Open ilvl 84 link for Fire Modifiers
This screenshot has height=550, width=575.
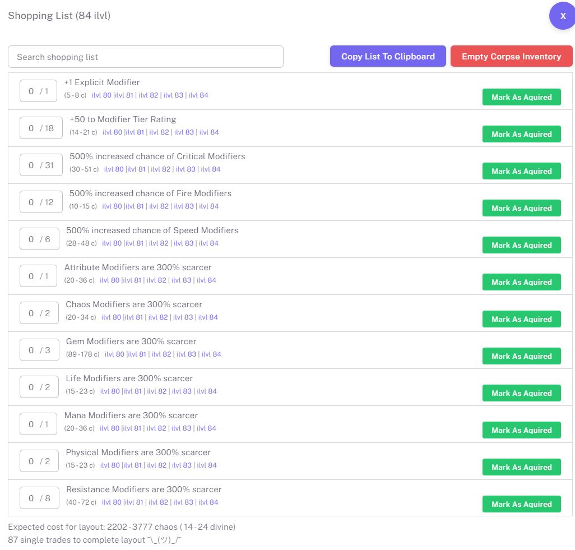pyautogui.click(x=209, y=206)
